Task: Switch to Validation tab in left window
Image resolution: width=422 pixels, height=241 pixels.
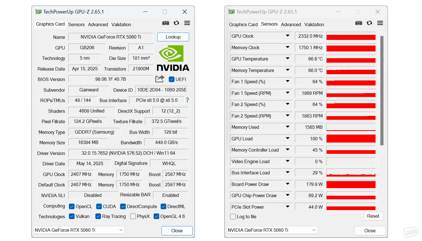Action: pos(121,24)
